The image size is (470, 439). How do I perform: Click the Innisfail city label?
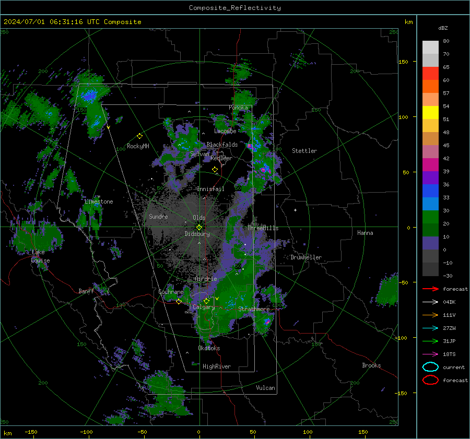pos(210,189)
